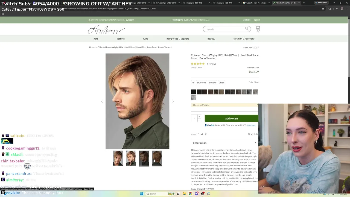The height and width of the screenshot is (197, 350).
Task: Open 'wishlist' link in top bar
Action: click(247, 20)
